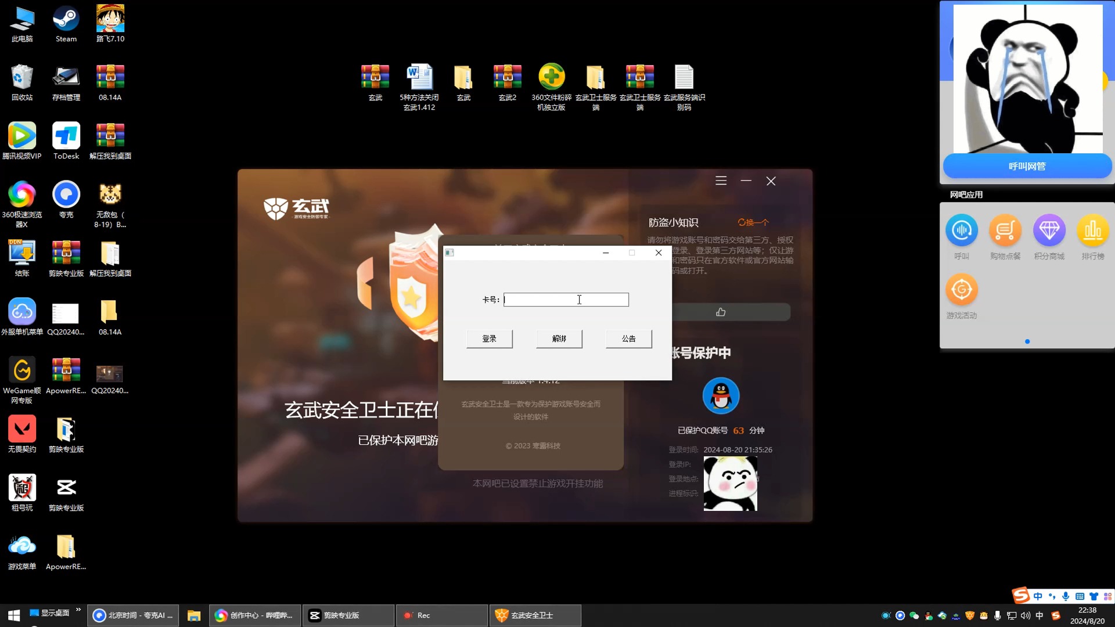Open 外服单机菜单 desktop icon
The width and height of the screenshot is (1115, 627).
pos(22,318)
